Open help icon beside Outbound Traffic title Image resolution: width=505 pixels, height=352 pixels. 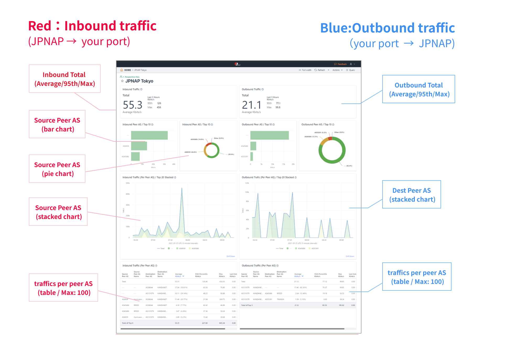[x=262, y=90]
